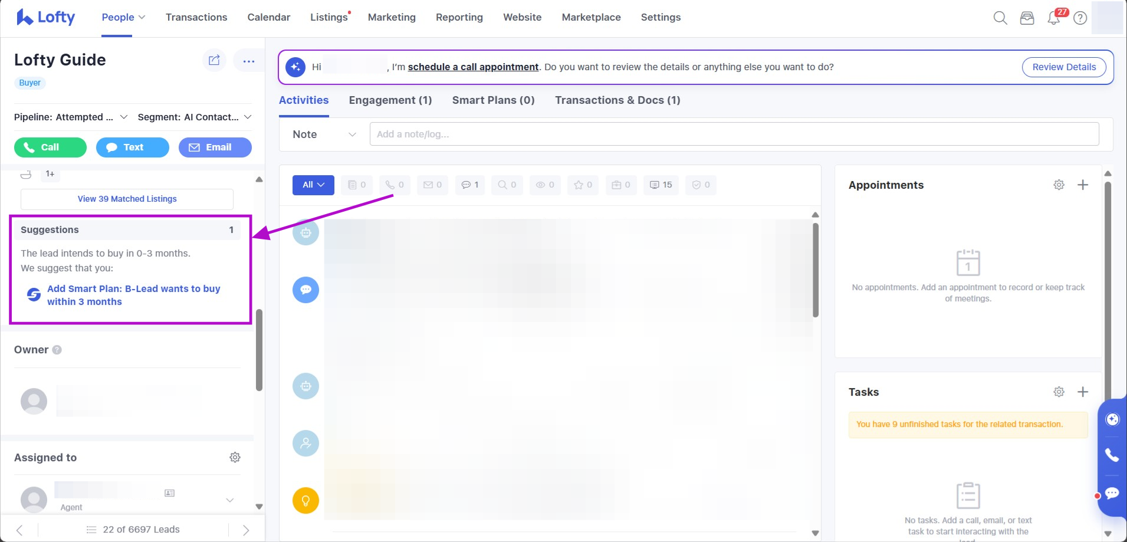Open the Note type dropdown
Image resolution: width=1127 pixels, height=542 pixels.
(324, 134)
